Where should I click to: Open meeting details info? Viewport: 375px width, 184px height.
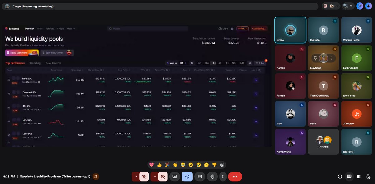(x=340, y=177)
